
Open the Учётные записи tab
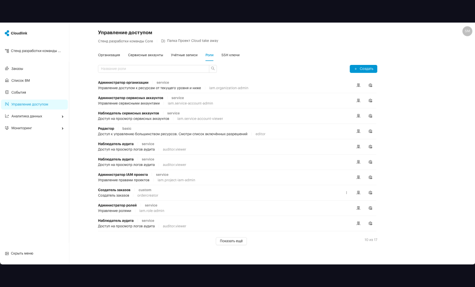184,55
